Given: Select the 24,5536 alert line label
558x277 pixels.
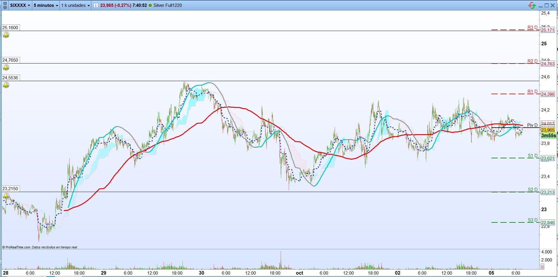Looking at the screenshot, I should point(10,78).
